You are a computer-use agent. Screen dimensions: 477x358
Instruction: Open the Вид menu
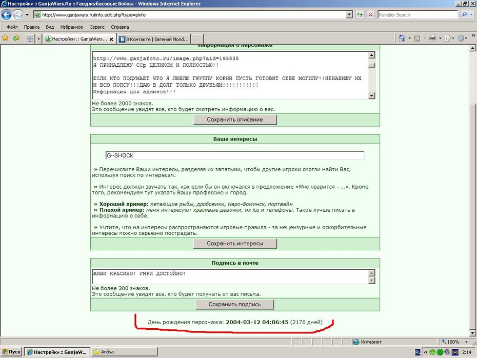(50, 27)
